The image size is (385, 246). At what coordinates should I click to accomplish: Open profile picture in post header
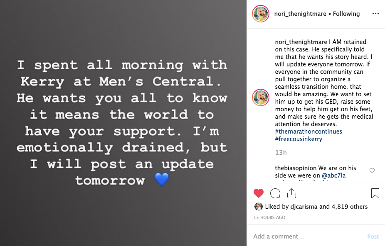(x=261, y=14)
